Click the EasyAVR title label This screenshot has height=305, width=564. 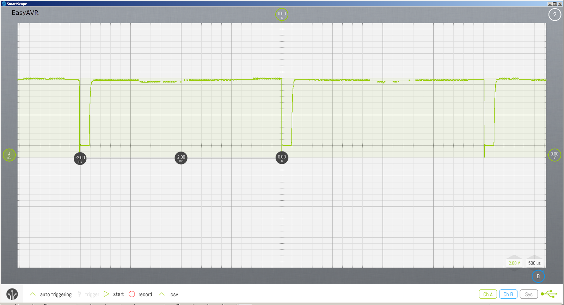click(x=25, y=13)
